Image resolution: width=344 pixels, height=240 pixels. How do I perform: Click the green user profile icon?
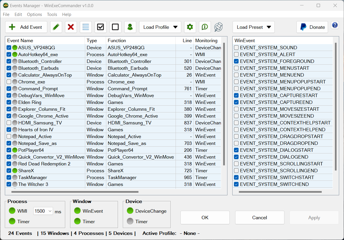[130, 27]
